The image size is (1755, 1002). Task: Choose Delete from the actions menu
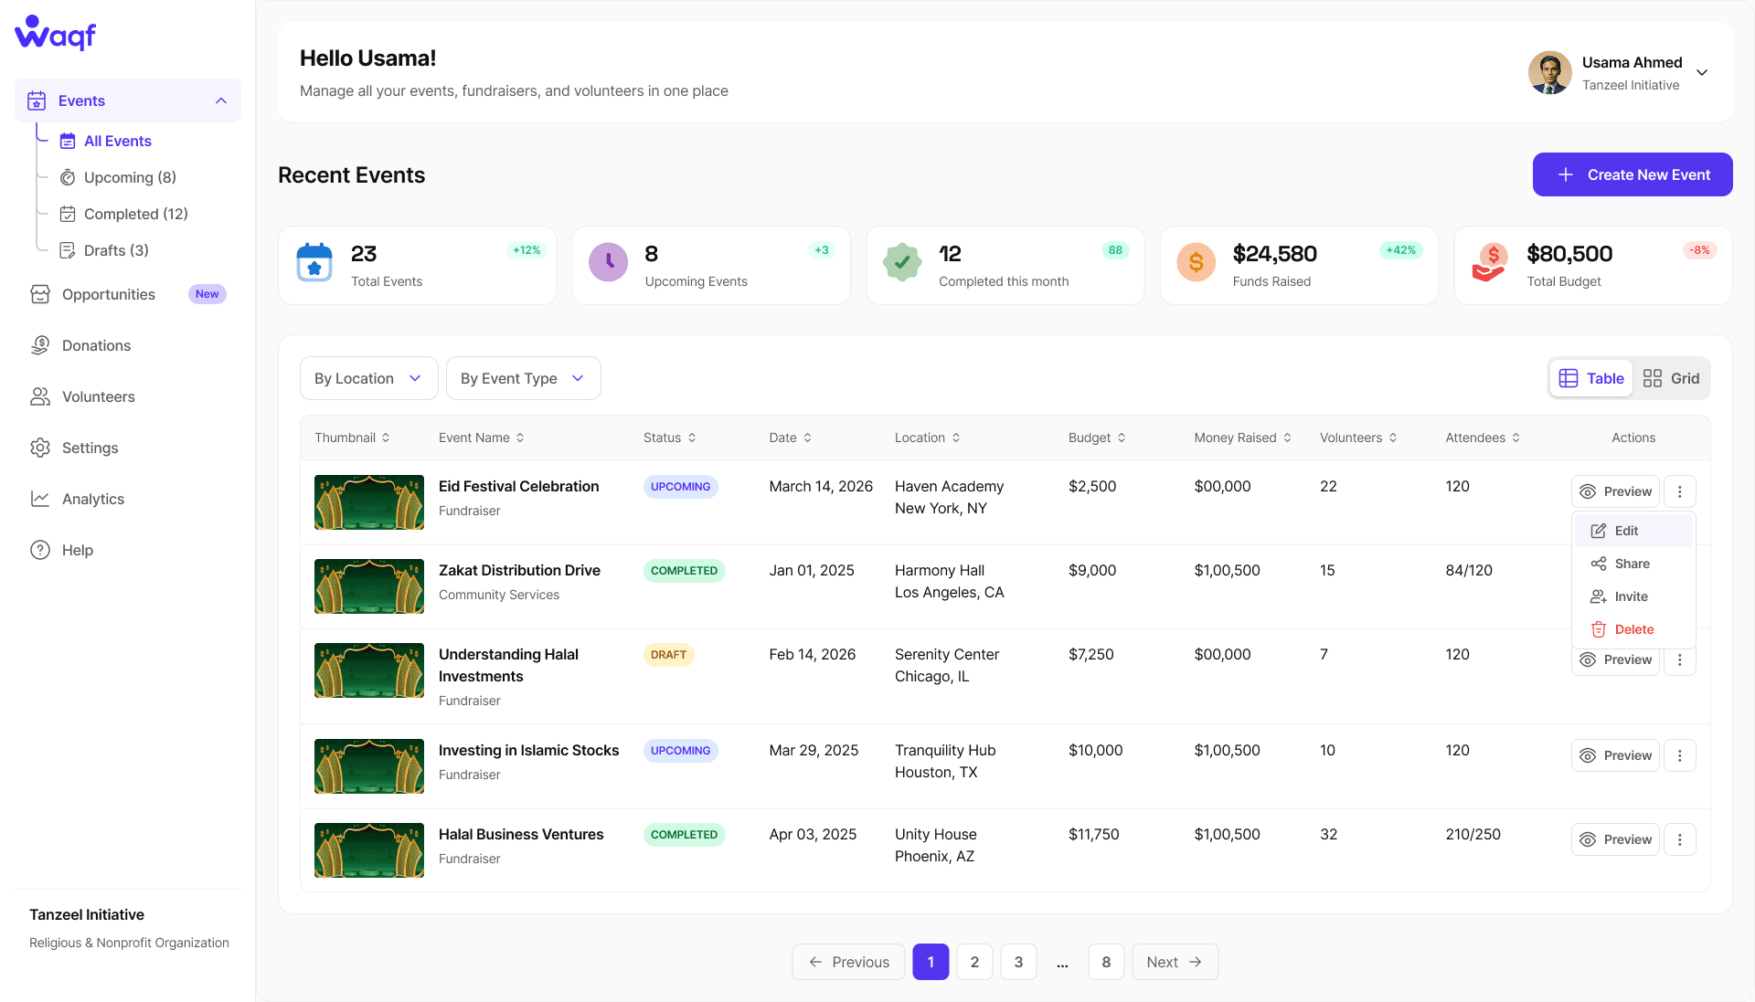1633,629
